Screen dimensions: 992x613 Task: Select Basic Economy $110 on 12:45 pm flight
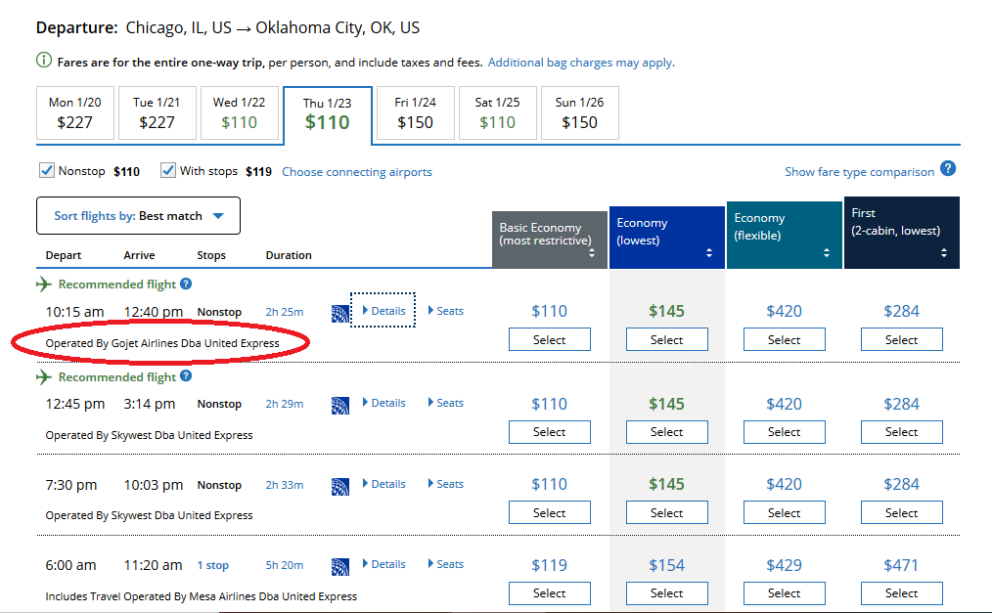coord(549,431)
